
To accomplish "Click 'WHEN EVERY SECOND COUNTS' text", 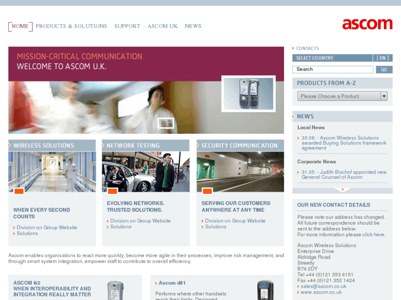I will [x=41, y=213].
